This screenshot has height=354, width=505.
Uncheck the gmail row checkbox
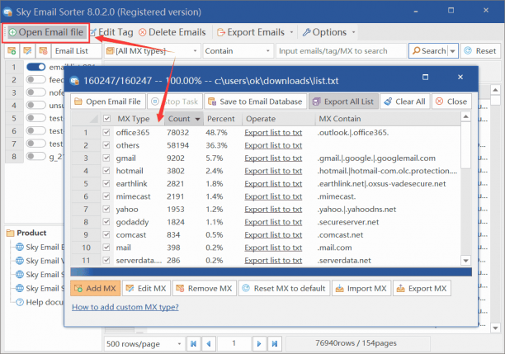106,158
